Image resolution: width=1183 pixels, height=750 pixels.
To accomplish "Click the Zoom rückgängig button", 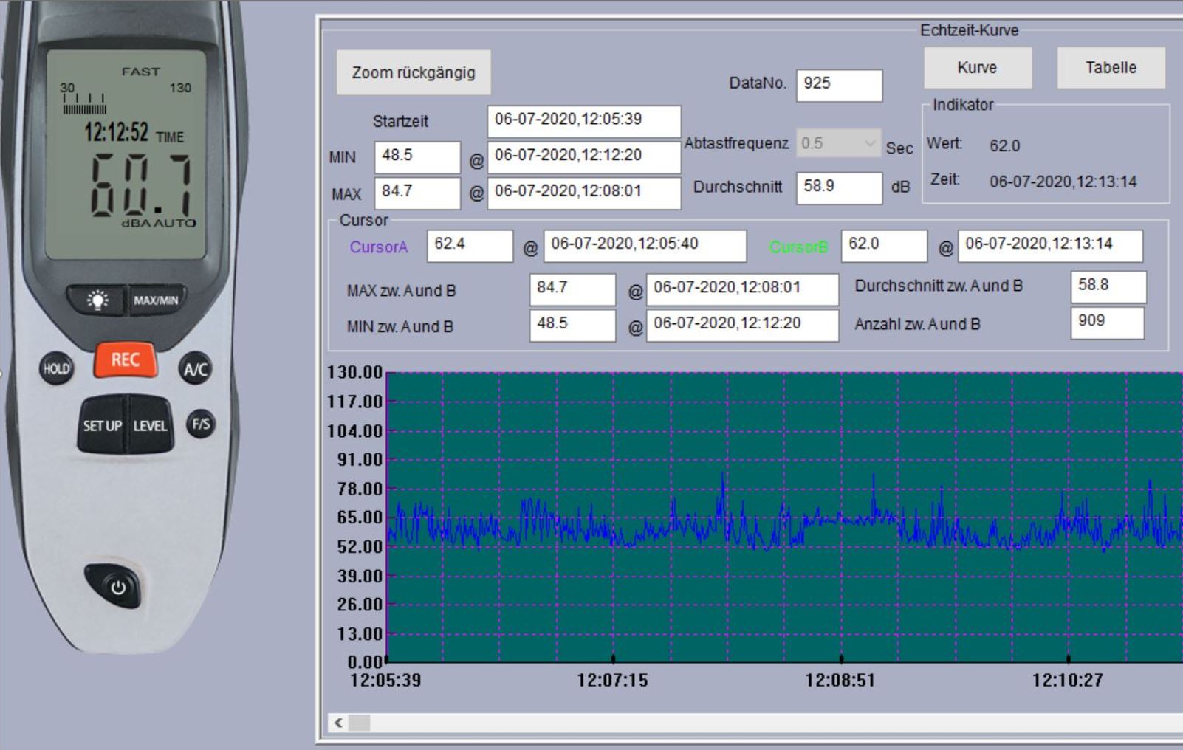I will [x=414, y=72].
